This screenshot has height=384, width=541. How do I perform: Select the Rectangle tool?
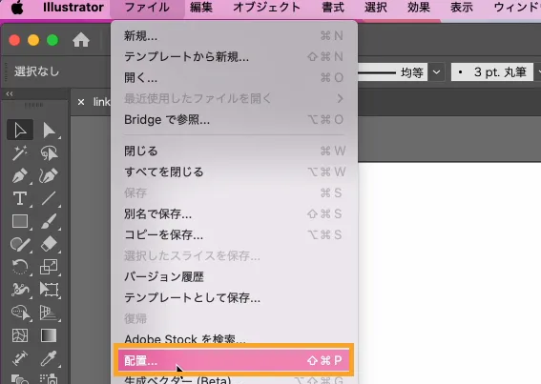click(x=20, y=221)
